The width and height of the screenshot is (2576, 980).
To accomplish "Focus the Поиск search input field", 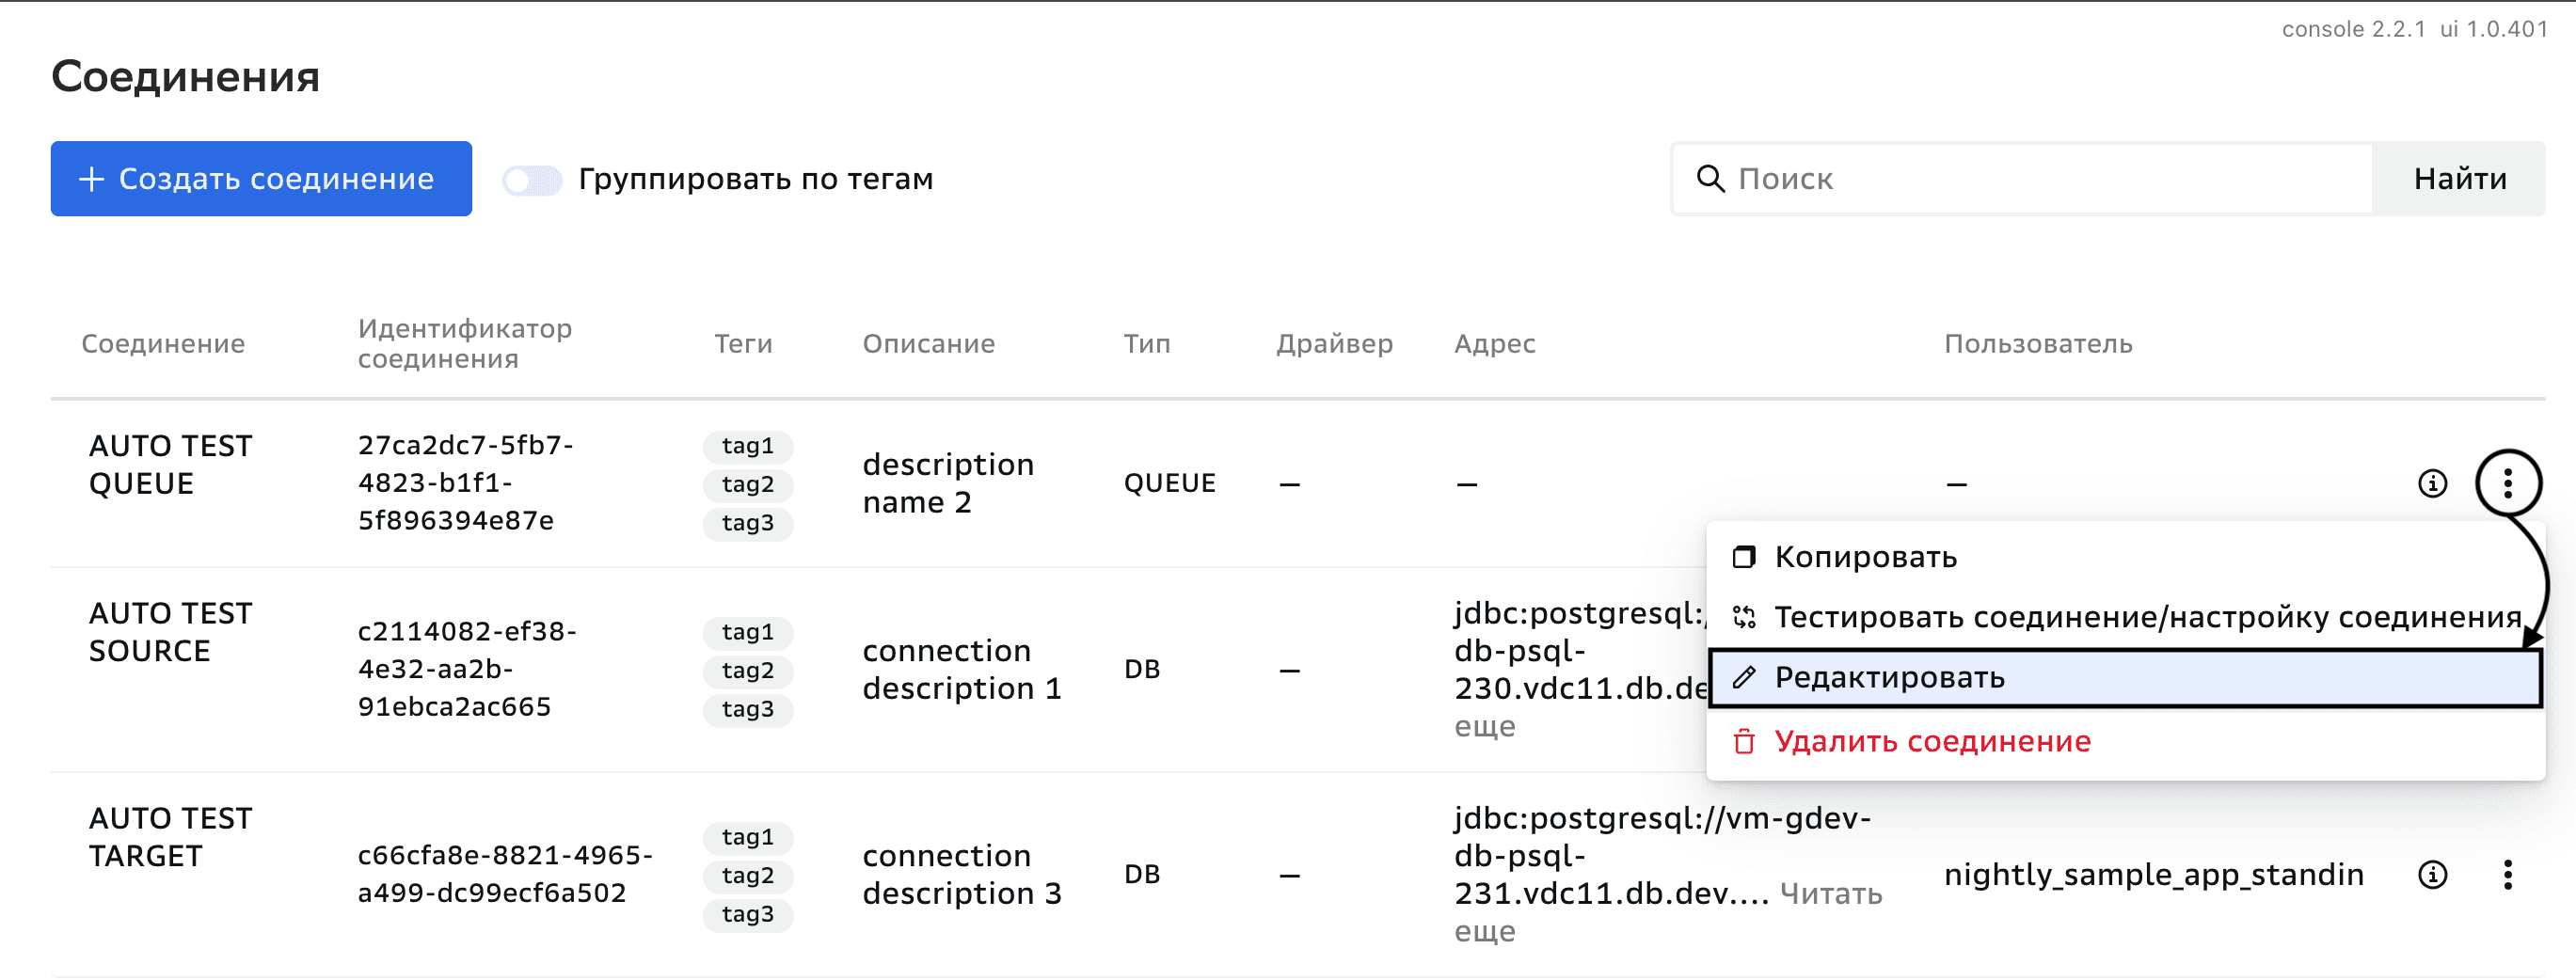I will coord(2040,179).
